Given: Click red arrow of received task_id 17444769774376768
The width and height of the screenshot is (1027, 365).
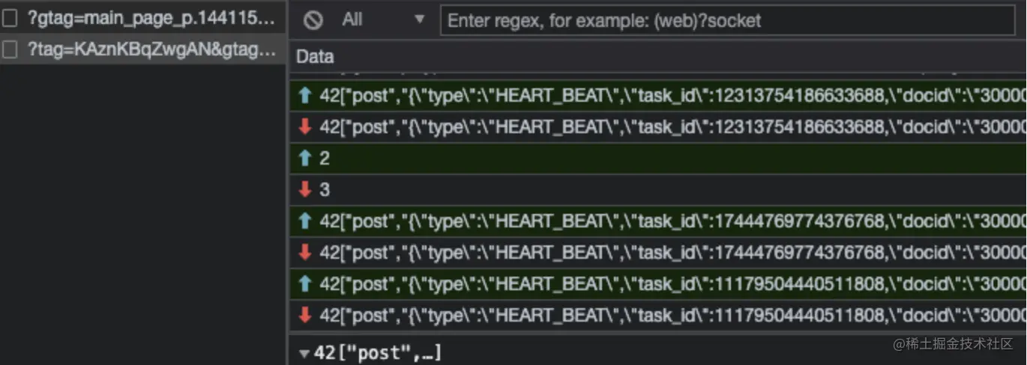Looking at the screenshot, I should coord(304,253).
